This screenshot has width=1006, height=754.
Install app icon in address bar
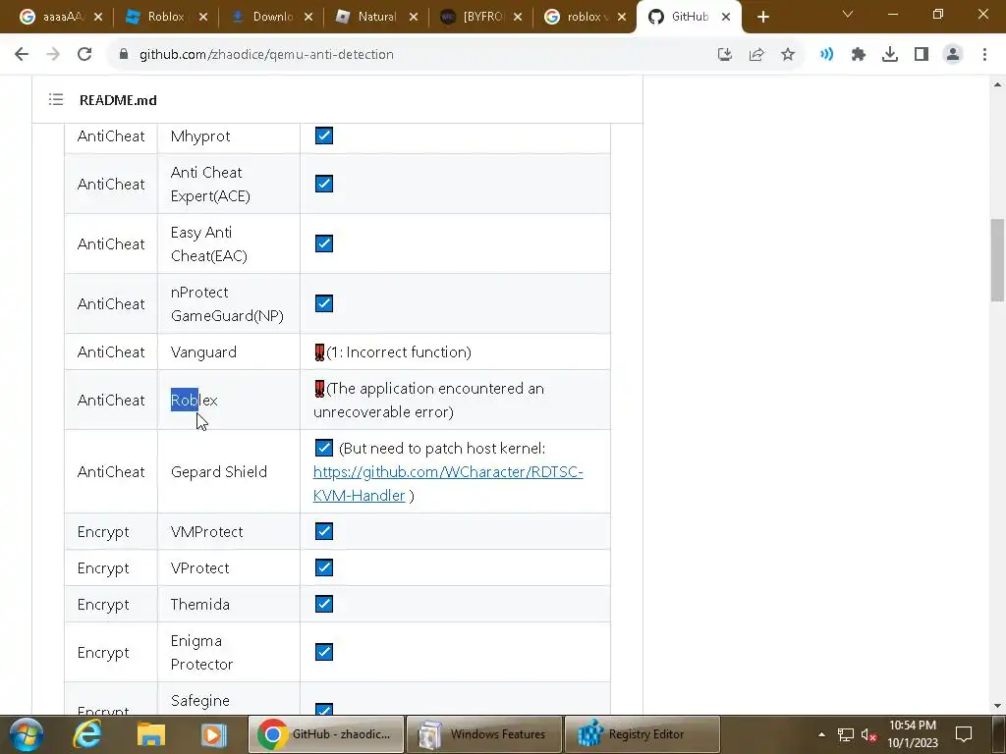click(725, 55)
